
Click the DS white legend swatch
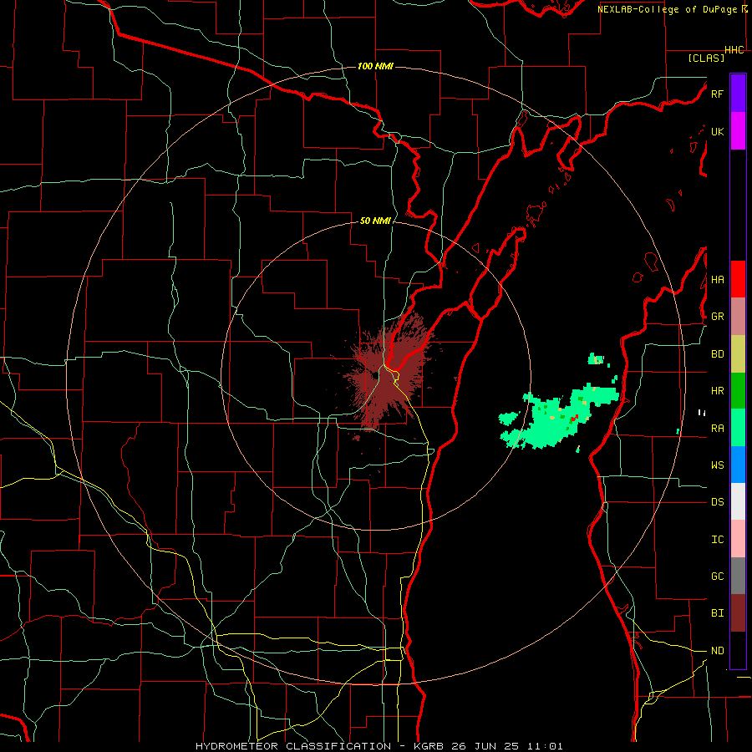click(x=738, y=501)
